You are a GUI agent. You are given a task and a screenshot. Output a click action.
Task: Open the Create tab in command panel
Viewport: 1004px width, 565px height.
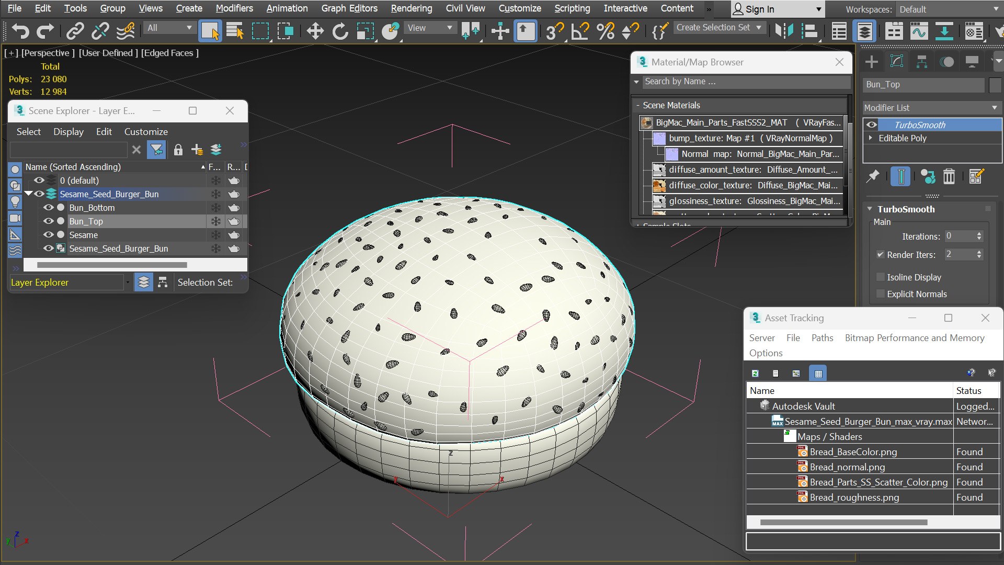[872, 62]
